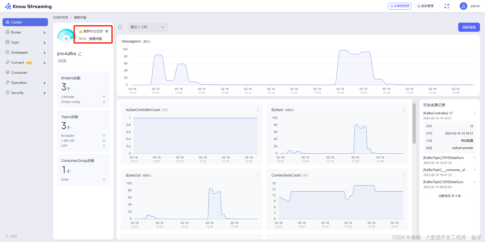
Task: Expand the Broker menu chevron
Action: [x=44, y=32]
